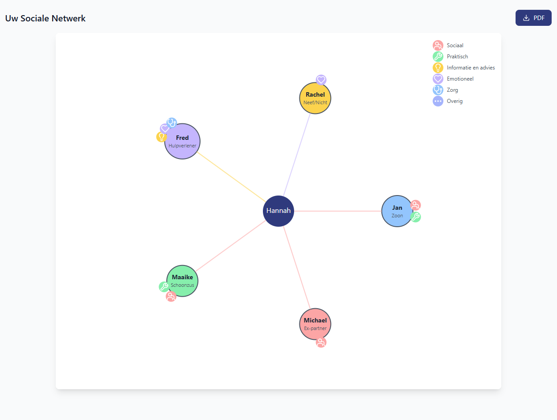Image resolution: width=557 pixels, height=420 pixels.
Task: Click the PDF download button
Action: 533,18
